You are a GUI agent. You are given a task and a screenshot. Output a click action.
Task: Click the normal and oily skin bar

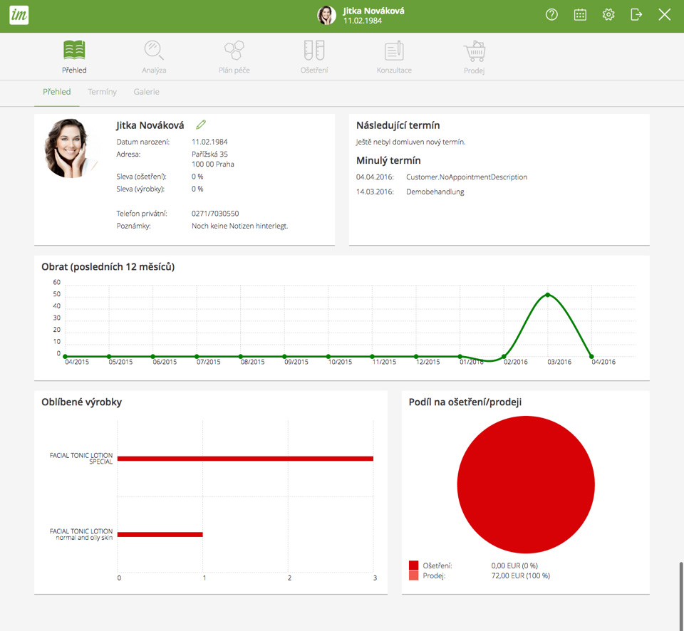click(x=160, y=535)
